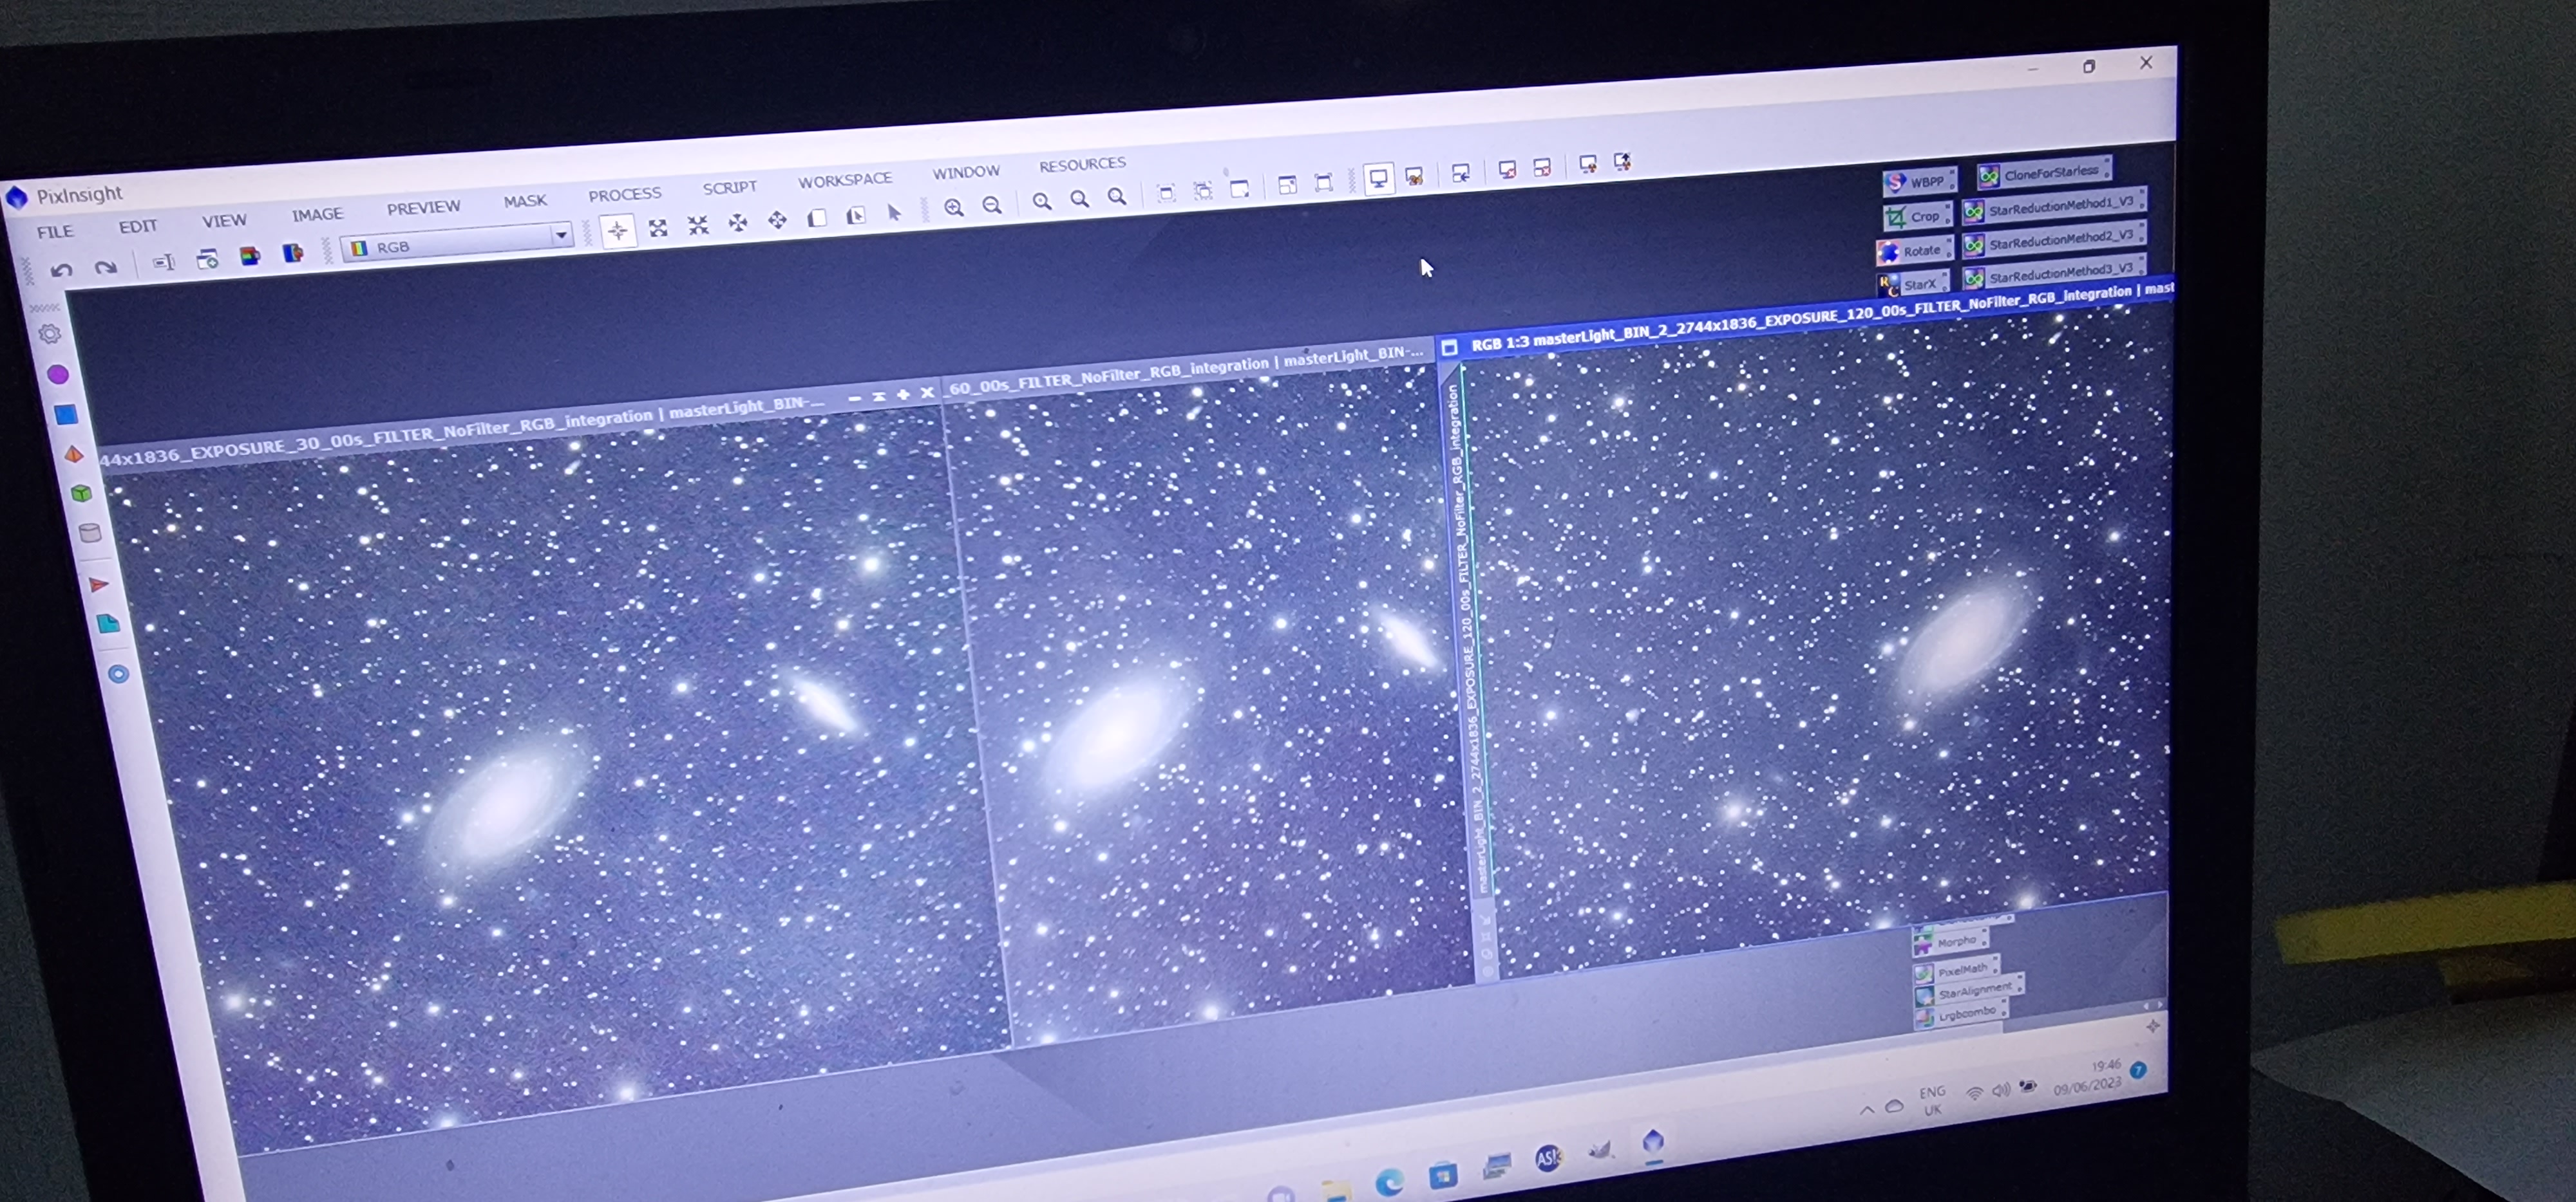
Task: Click the blue square sidebar icon
Action: tap(66, 414)
